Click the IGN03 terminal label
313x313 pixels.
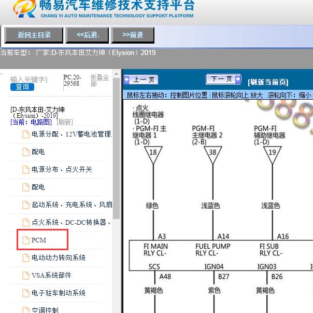267,267
